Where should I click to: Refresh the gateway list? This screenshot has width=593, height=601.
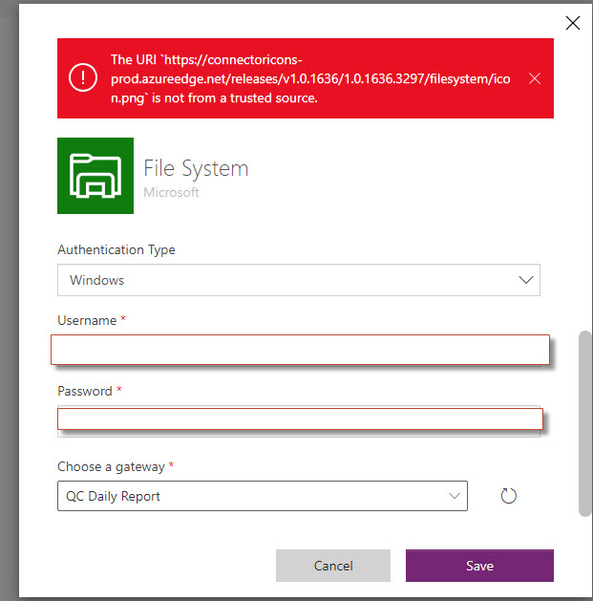(508, 496)
